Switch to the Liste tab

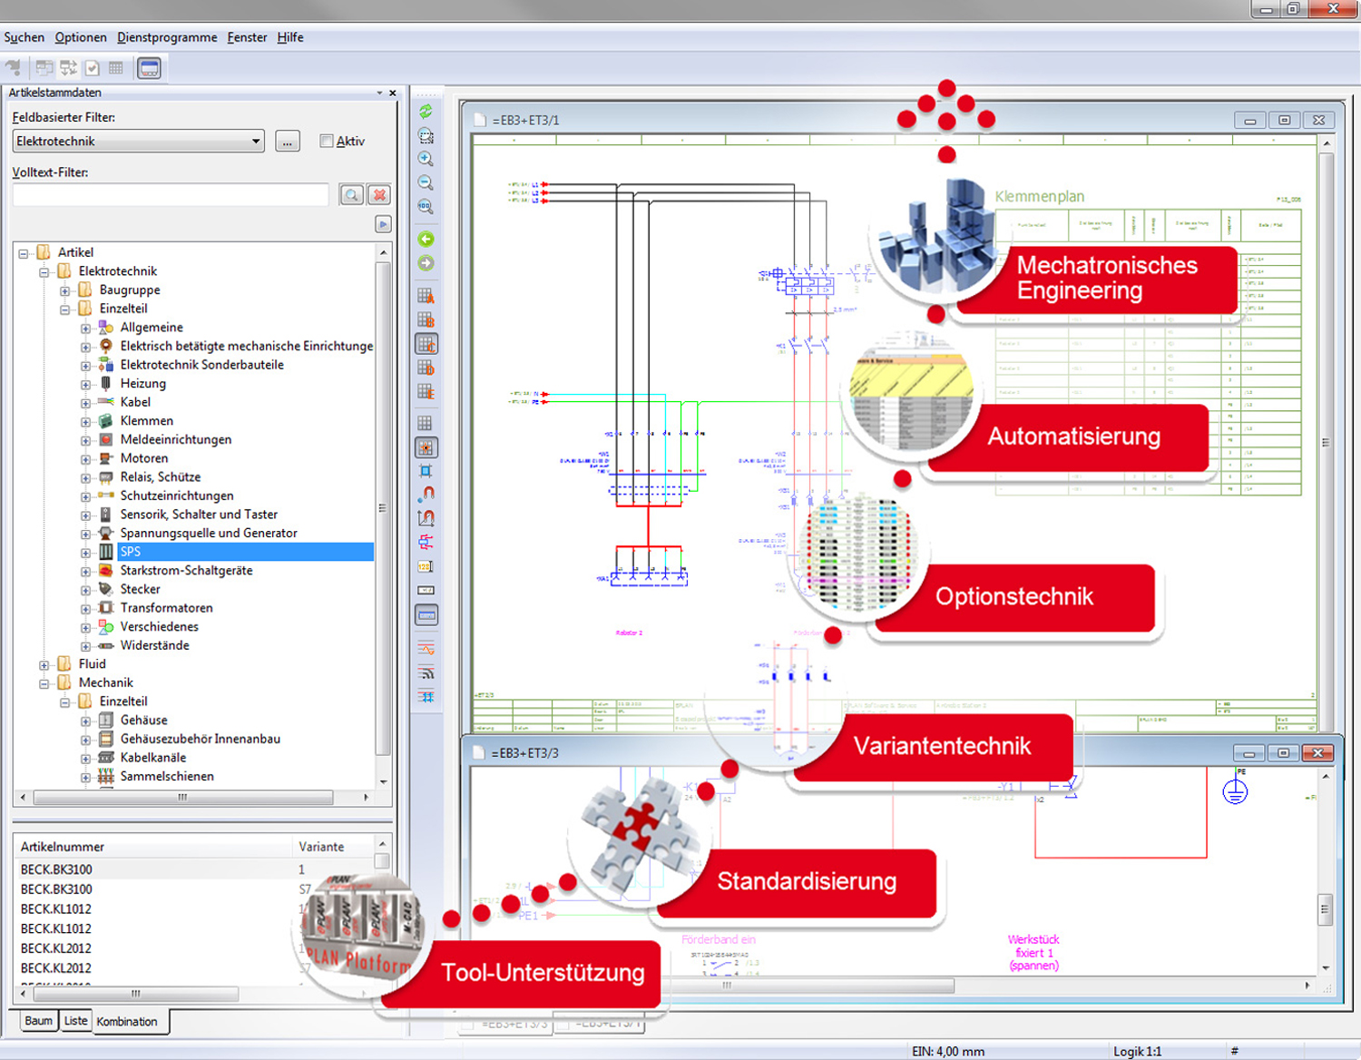click(76, 1021)
